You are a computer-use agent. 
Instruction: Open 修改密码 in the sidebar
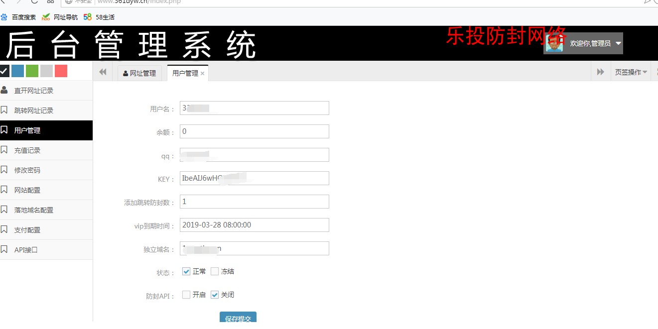46,170
